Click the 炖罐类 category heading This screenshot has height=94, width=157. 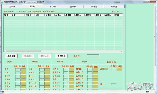(60, 62)
